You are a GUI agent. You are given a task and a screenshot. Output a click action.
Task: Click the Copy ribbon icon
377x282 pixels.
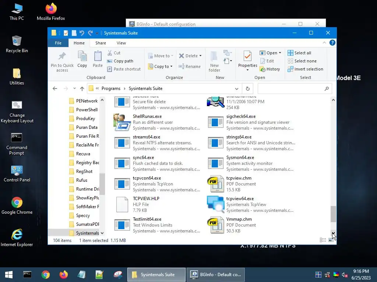[x=82, y=56]
